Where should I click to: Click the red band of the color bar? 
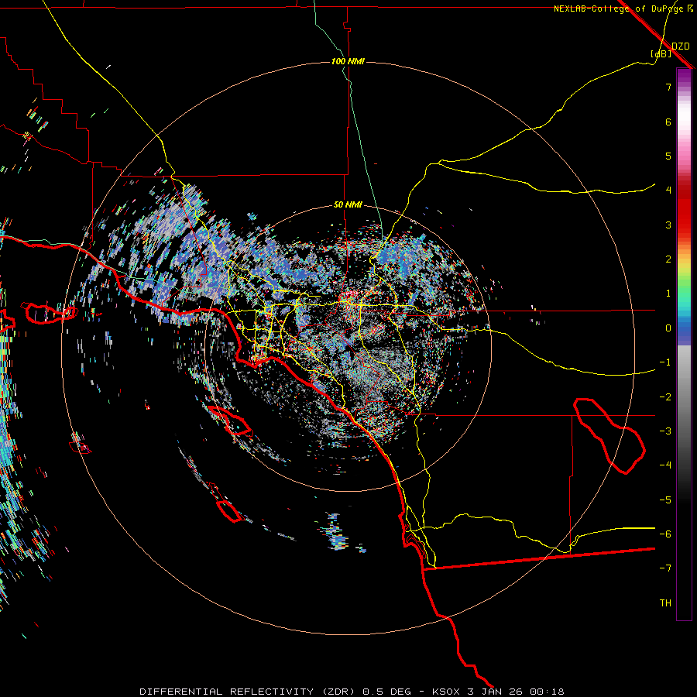pyautogui.click(x=684, y=214)
